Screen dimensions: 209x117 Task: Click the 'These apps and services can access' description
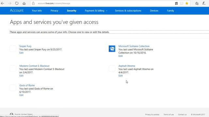point(59,32)
